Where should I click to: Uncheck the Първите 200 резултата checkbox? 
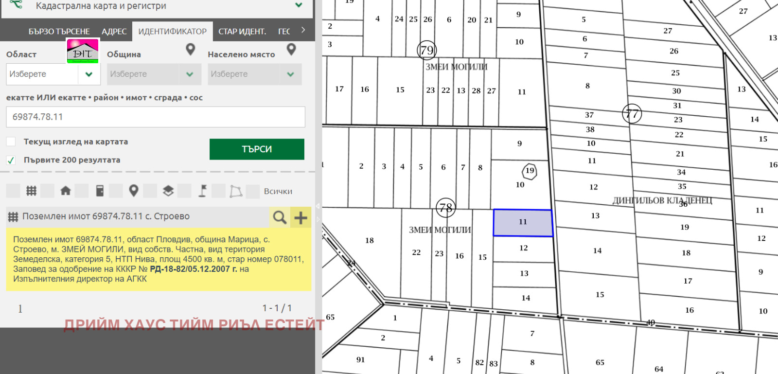[x=11, y=160]
